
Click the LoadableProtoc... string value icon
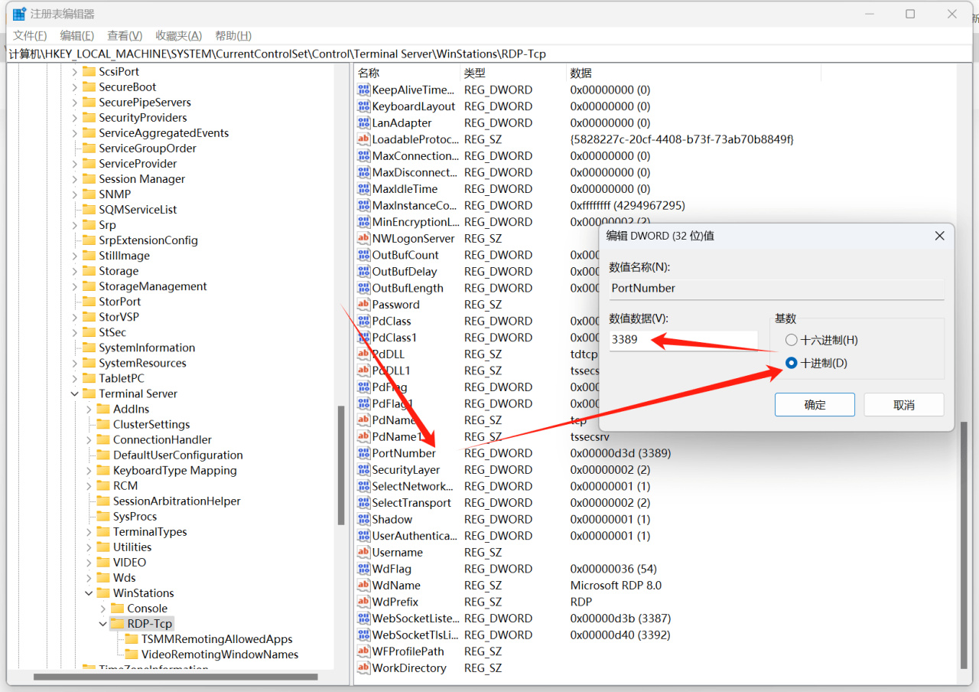[x=364, y=139]
